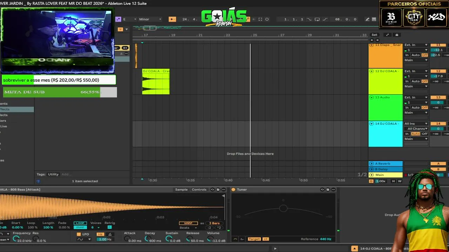Fold track 11 Claps _ Snar
The image size is (449, 252).
(x=372, y=45)
